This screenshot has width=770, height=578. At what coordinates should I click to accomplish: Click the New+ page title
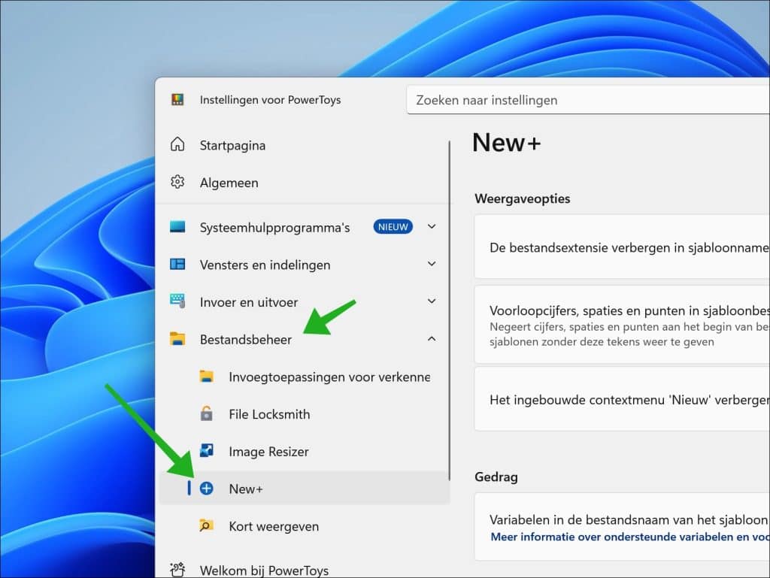pos(506,143)
